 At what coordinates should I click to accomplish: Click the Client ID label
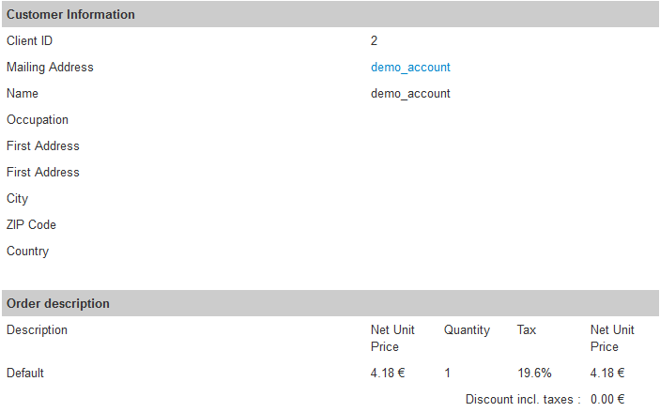point(29,40)
